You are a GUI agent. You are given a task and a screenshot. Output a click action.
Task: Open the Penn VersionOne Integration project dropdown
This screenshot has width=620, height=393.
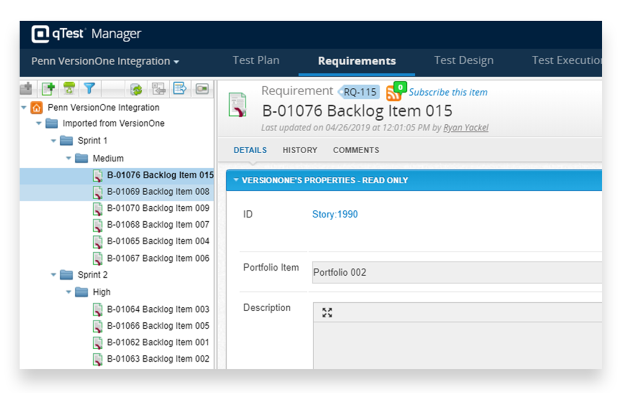click(x=105, y=61)
